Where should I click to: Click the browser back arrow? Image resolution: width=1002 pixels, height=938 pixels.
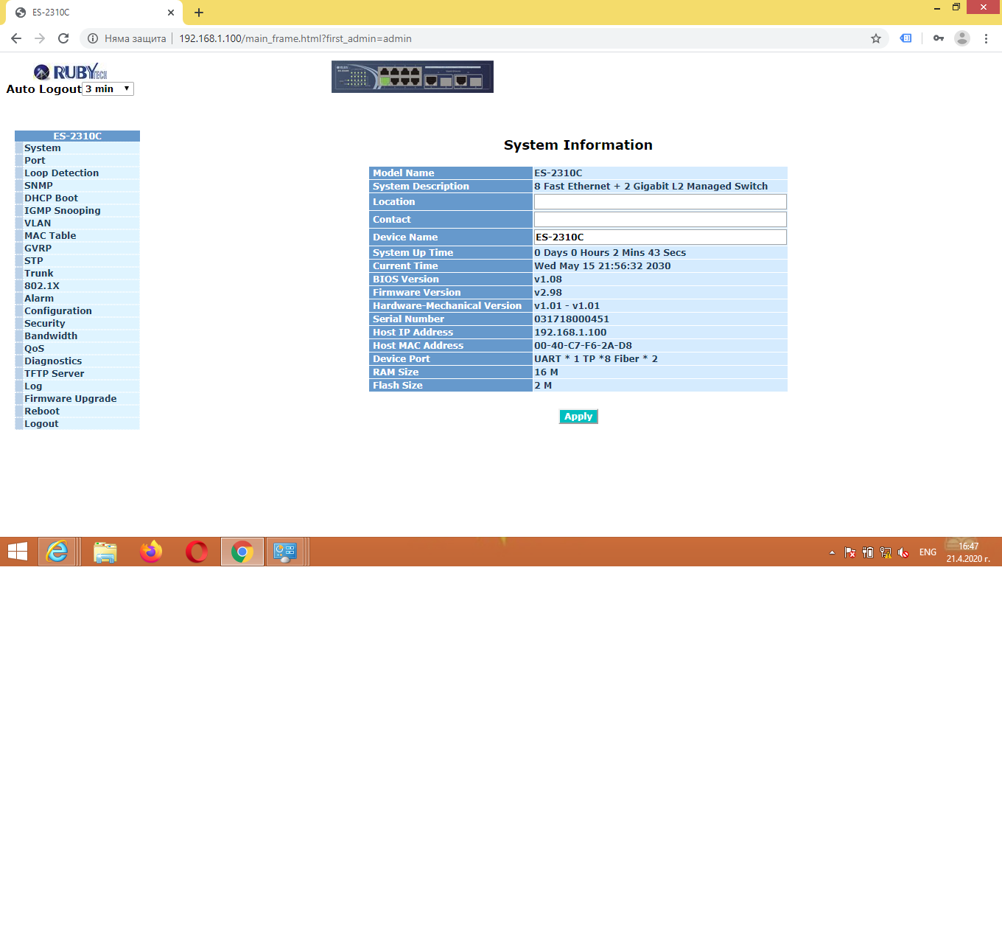click(16, 38)
